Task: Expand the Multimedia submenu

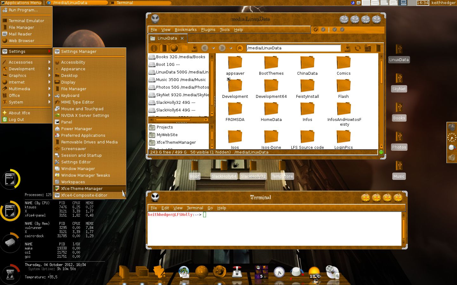Action: click(26, 89)
